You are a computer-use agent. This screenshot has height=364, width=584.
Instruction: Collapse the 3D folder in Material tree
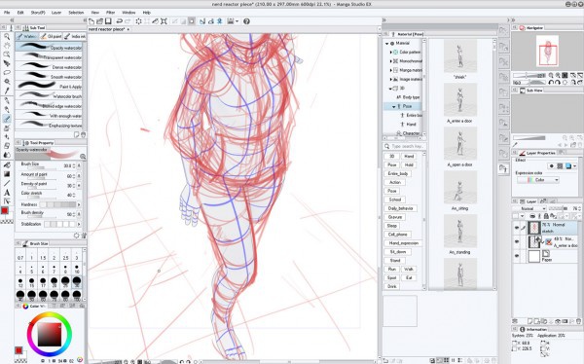click(390, 89)
